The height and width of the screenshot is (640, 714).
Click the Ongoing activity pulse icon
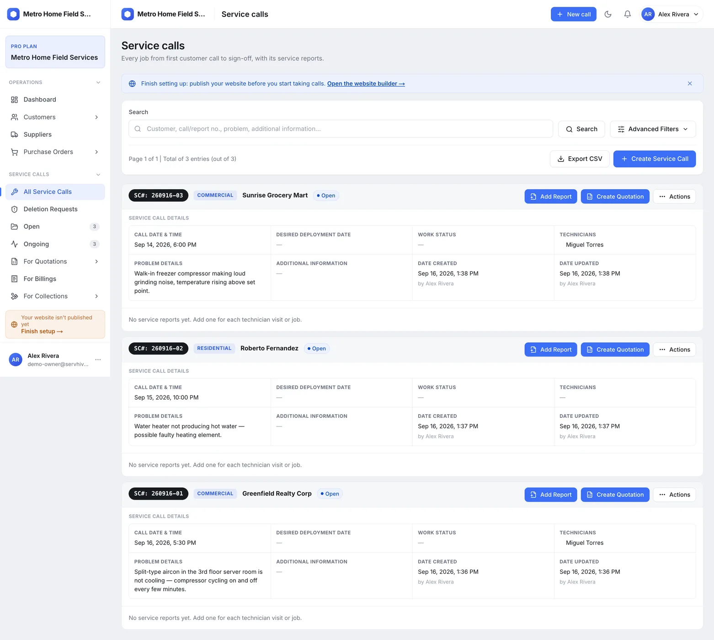pos(15,244)
